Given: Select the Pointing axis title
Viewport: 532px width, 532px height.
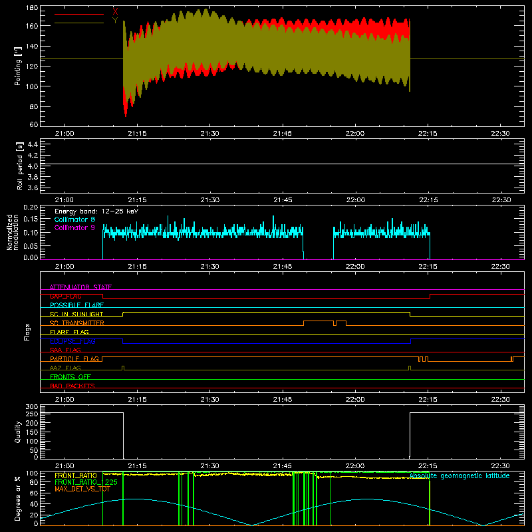Looking at the screenshot, I should 18,66.
